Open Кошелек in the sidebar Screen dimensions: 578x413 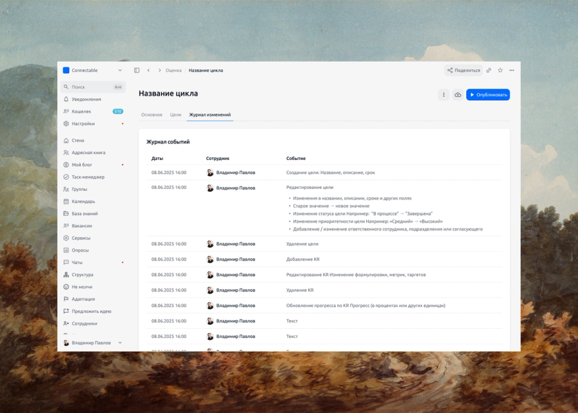click(93, 111)
